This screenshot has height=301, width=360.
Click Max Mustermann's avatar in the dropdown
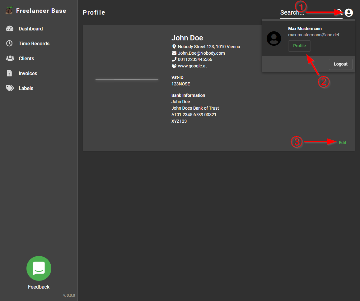[x=274, y=39]
